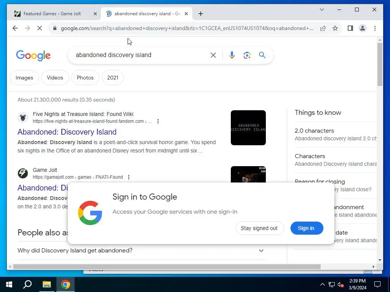The image size is (390, 292).
Task: Filter results by Videos
Action: pos(55,78)
